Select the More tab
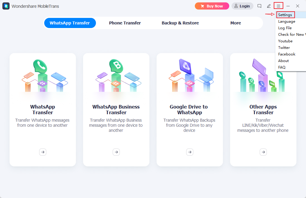The width and height of the screenshot is (306, 198). 235,23
